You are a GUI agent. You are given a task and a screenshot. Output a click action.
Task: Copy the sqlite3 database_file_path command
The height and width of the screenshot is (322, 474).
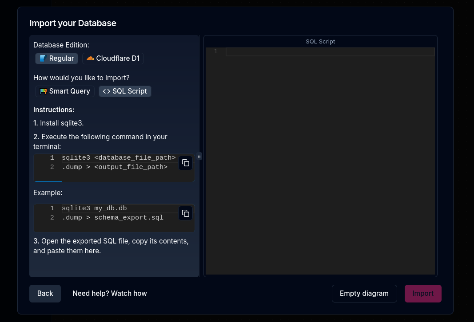(186, 163)
